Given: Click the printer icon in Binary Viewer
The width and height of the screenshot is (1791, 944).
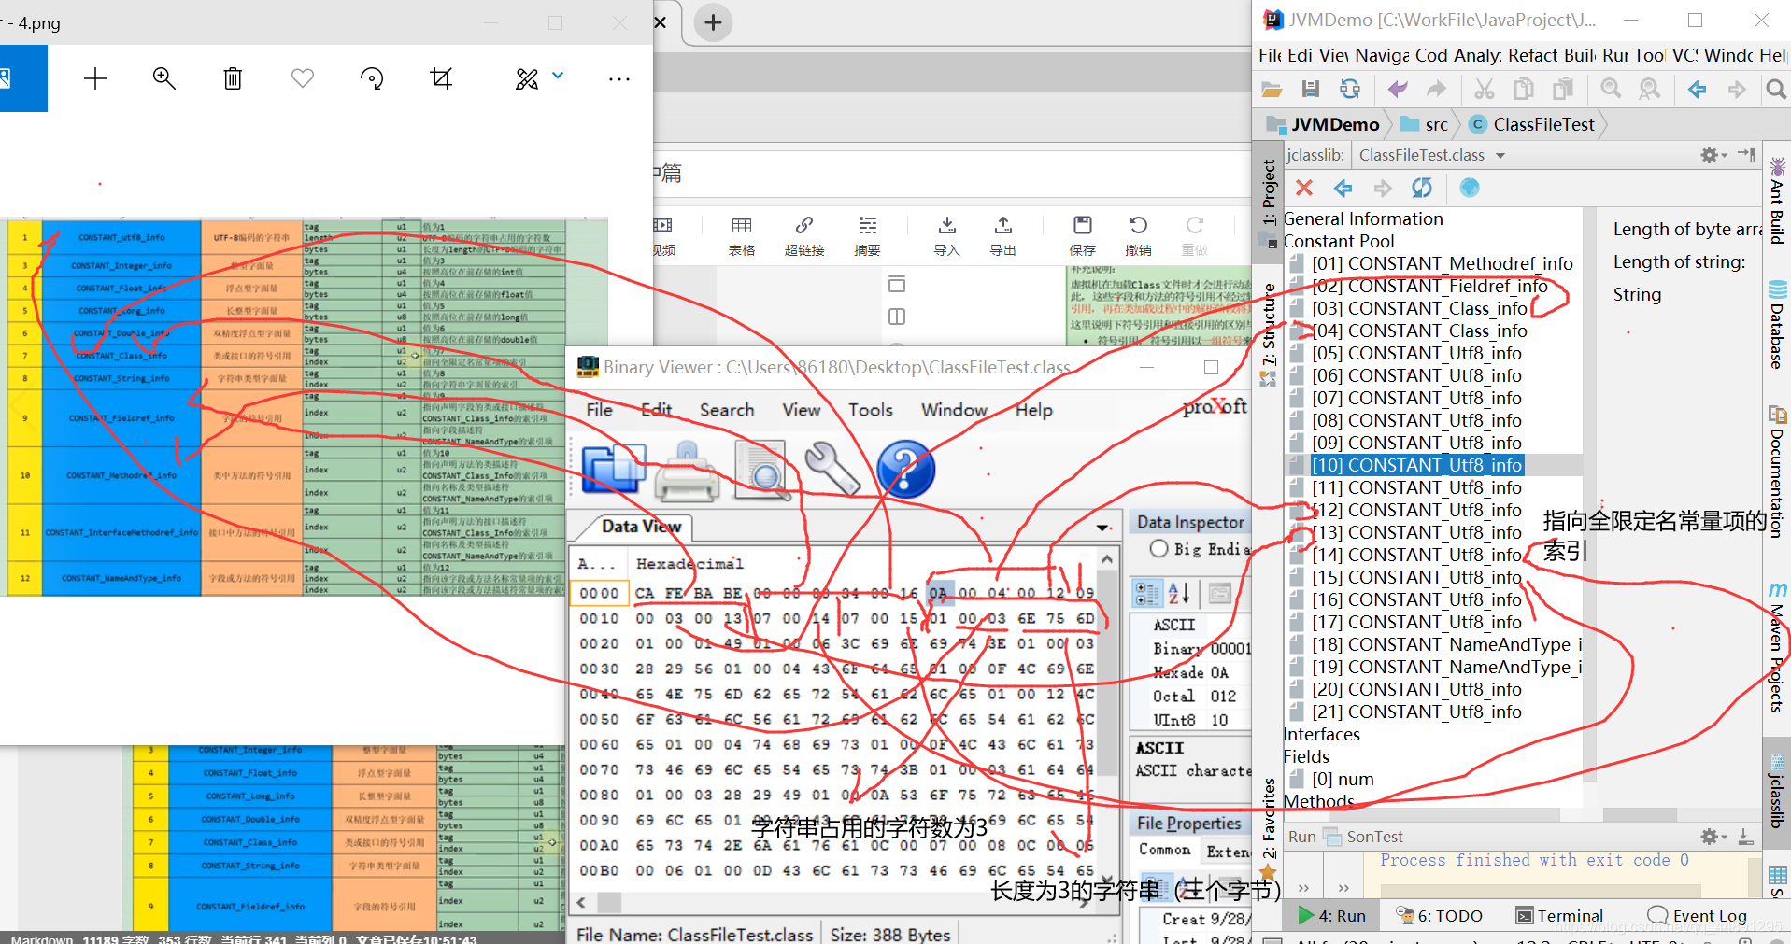Looking at the screenshot, I should pyautogui.click(x=688, y=471).
